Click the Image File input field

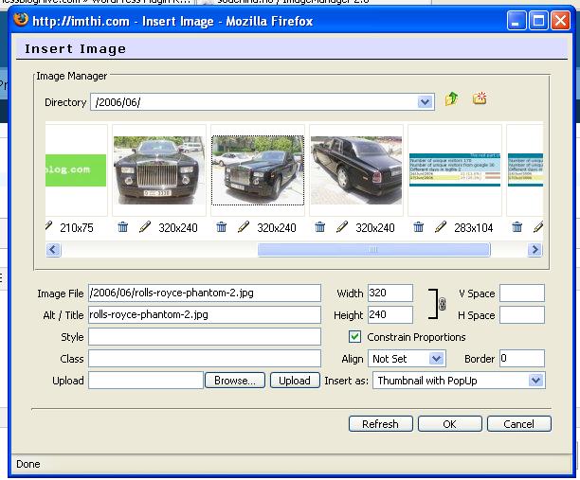point(205,293)
